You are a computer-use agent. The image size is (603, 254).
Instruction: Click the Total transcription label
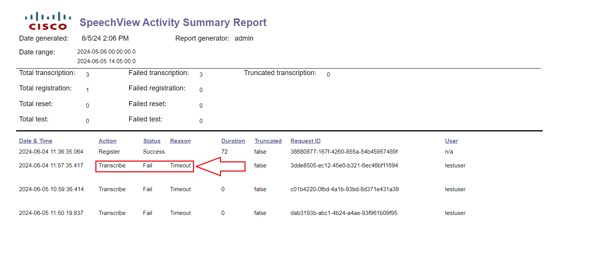(47, 73)
